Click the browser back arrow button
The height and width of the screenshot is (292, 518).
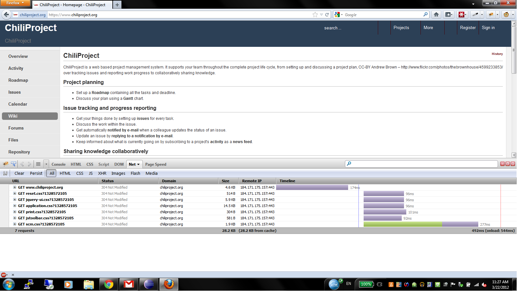tap(6, 15)
